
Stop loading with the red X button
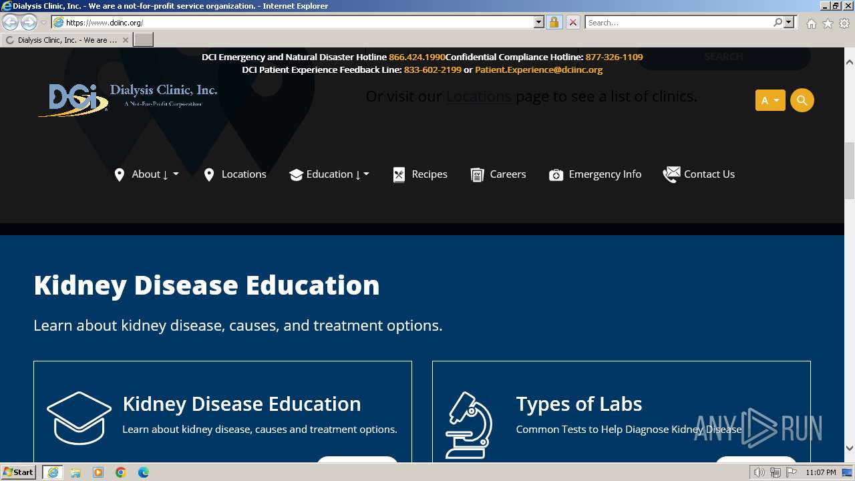click(573, 22)
